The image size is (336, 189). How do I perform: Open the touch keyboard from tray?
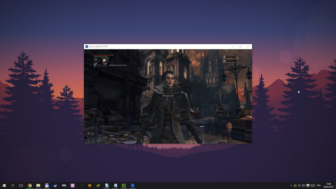tap(313, 186)
